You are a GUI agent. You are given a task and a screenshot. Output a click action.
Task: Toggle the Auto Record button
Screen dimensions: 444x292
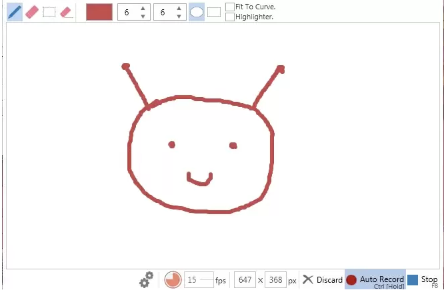pos(375,279)
